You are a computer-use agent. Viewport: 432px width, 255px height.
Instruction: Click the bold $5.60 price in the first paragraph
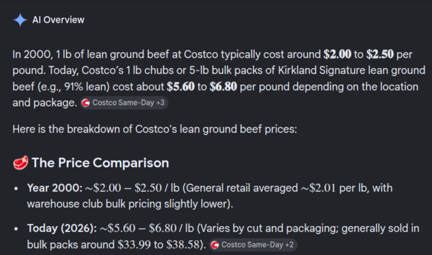181,86
